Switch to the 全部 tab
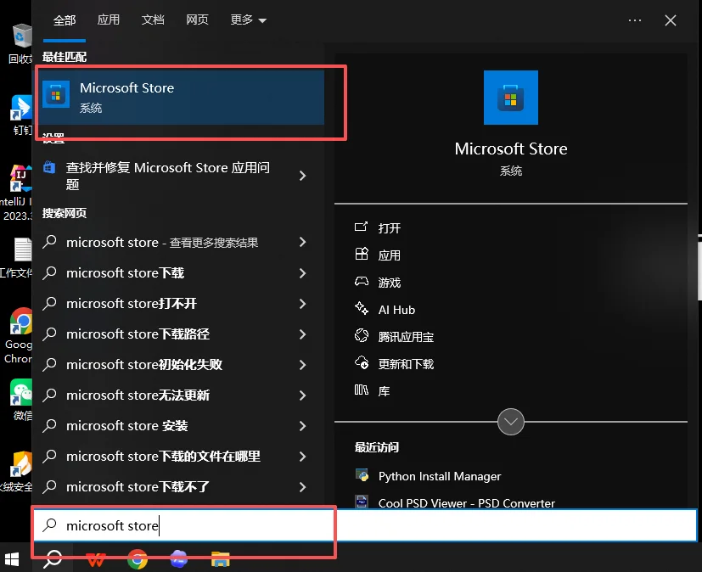 pos(65,20)
